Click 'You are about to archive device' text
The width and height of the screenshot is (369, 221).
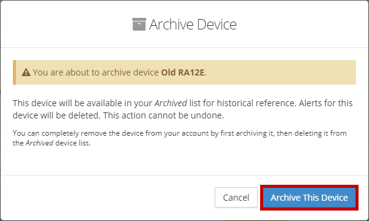[x=95, y=72]
